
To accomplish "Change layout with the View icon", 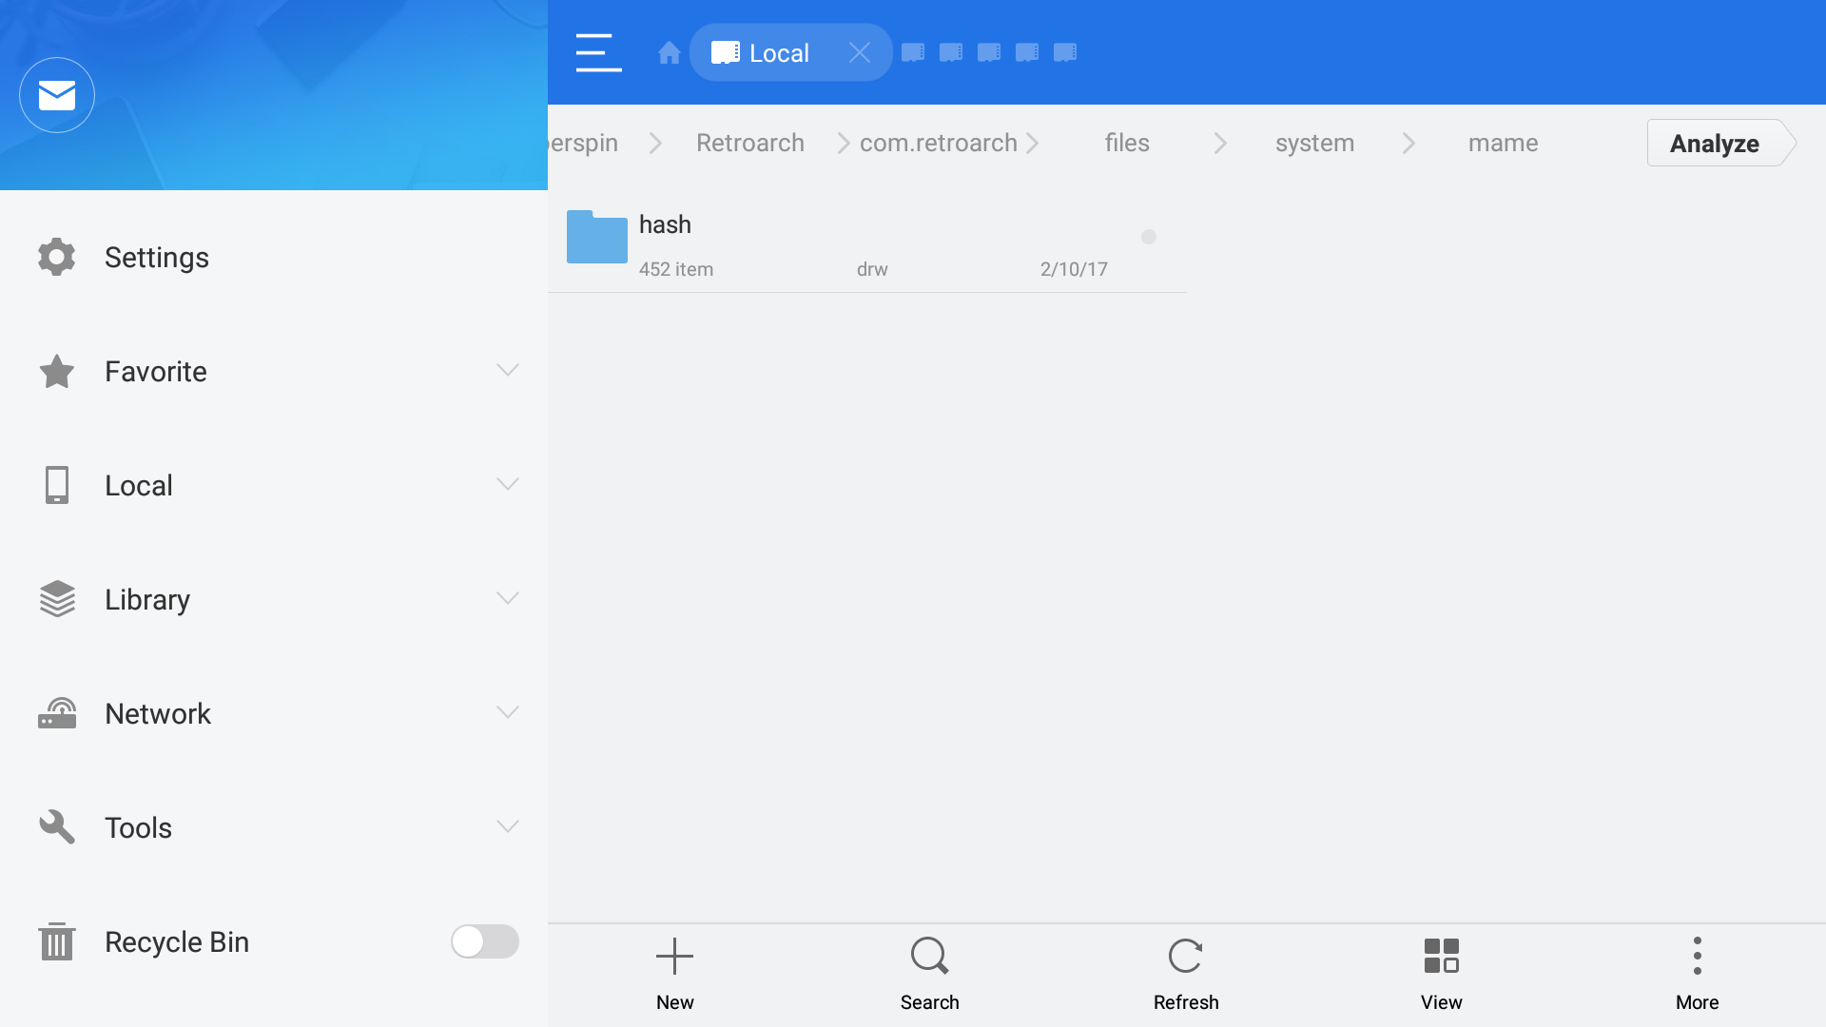I will (1441, 970).
